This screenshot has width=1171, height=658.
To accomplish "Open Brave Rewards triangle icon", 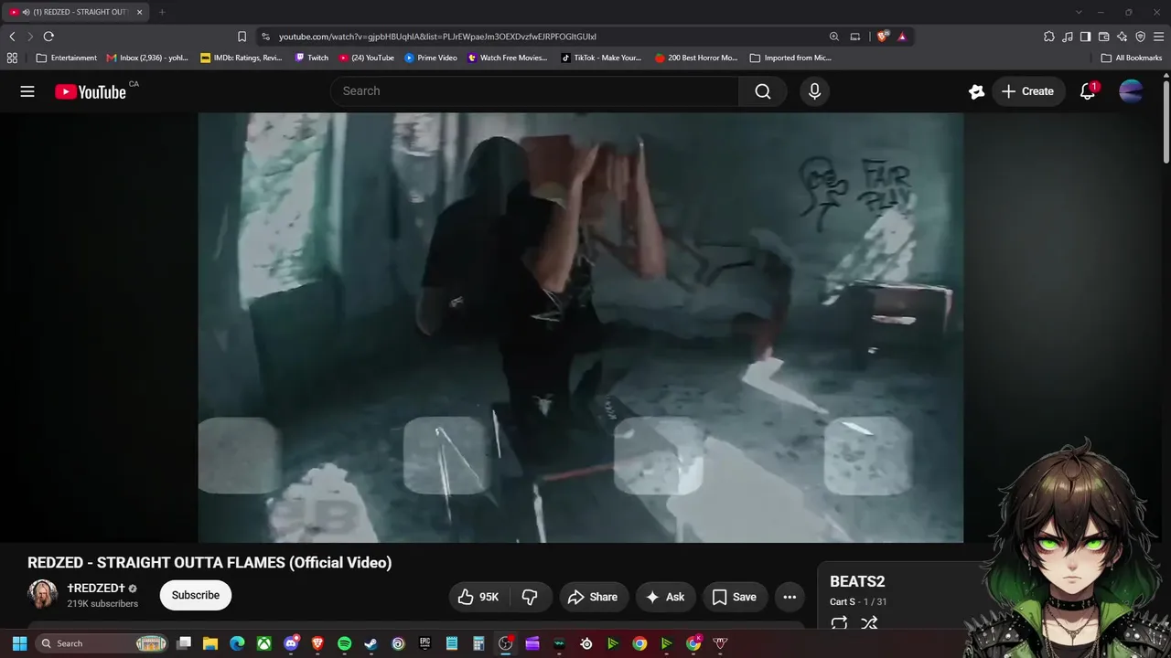I will [x=902, y=37].
